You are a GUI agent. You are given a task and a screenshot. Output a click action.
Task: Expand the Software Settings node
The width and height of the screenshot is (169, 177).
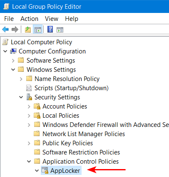(13, 61)
